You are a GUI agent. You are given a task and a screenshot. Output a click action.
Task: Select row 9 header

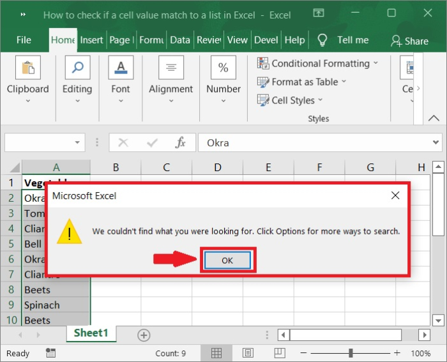(x=11, y=305)
